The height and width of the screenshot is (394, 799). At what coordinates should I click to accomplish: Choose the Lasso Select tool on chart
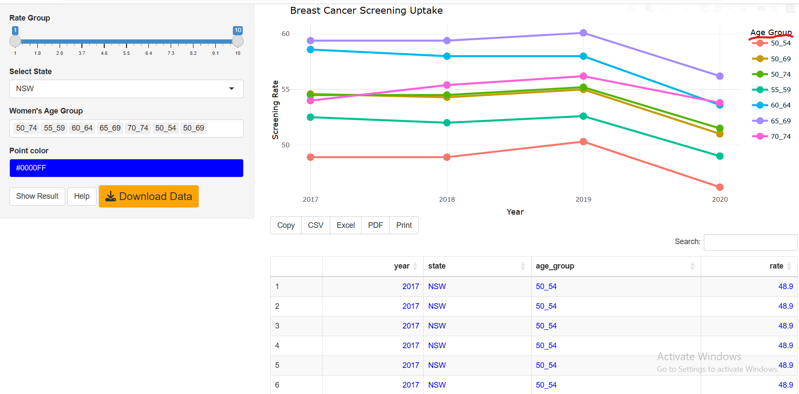[x=687, y=9]
